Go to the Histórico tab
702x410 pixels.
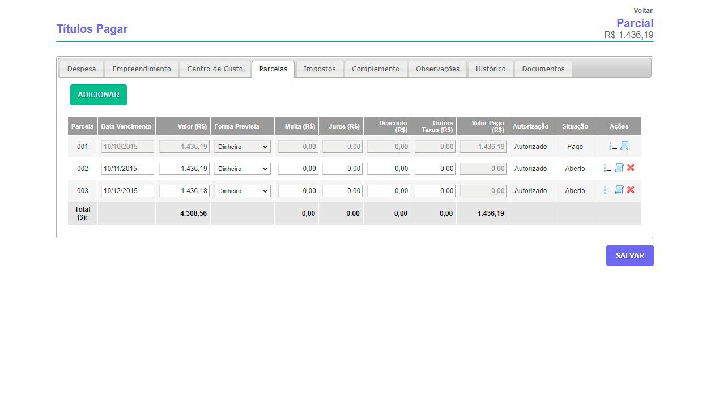pyautogui.click(x=491, y=69)
